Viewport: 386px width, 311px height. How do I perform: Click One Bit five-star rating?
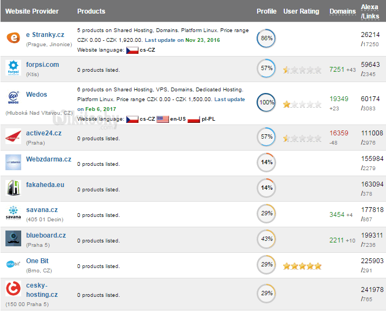(x=302, y=266)
